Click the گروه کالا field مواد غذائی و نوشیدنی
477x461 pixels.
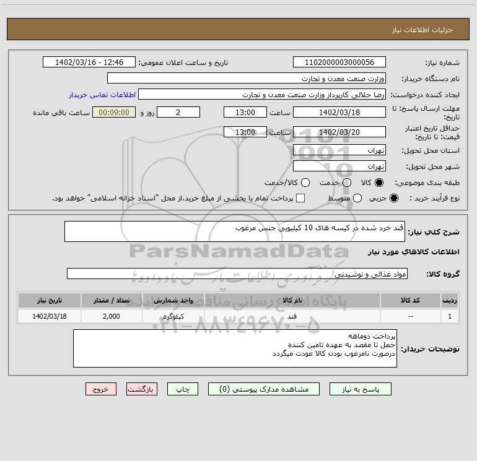pyautogui.click(x=237, y=274)
